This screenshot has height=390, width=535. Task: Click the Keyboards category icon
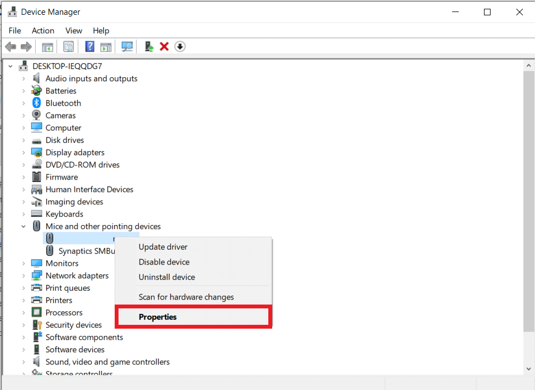pyautogui.click(x=37, y=214)
